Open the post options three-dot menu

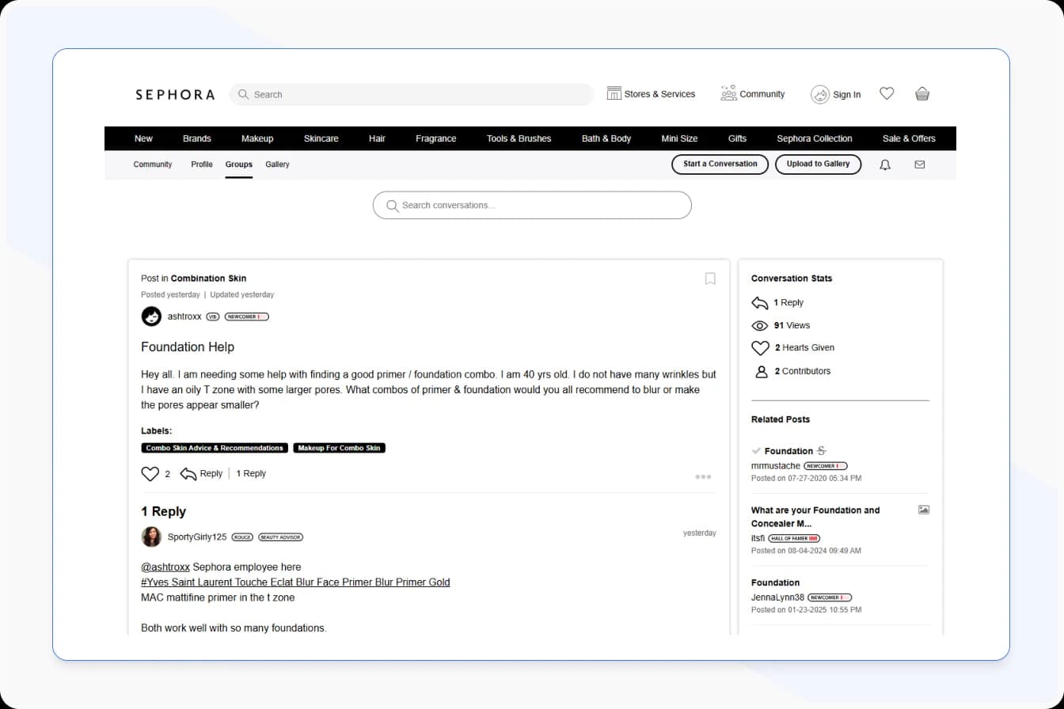tap(702, 476)
